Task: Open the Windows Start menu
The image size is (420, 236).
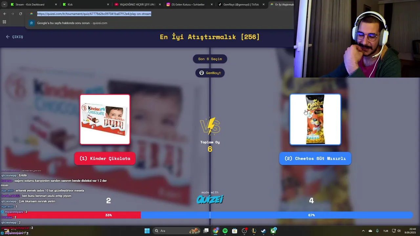Action: (x=147, y=231)
